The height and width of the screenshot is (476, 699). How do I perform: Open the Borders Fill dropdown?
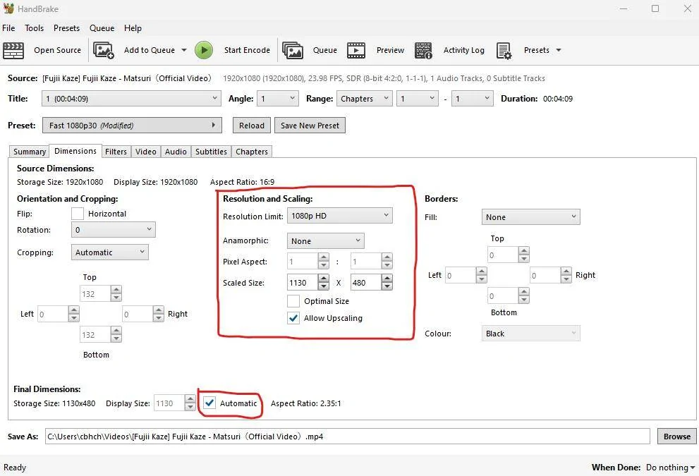click(x=530, y=217)
